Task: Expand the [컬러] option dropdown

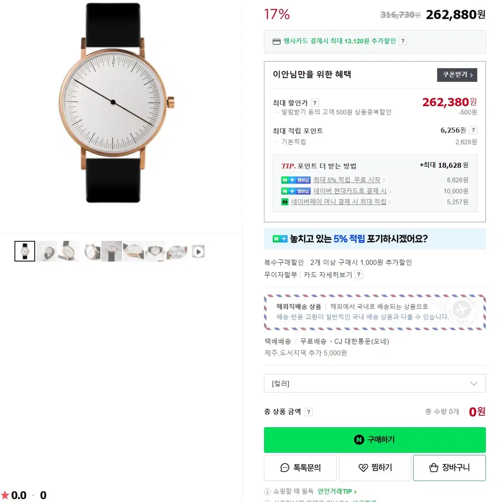Action: 375,383
